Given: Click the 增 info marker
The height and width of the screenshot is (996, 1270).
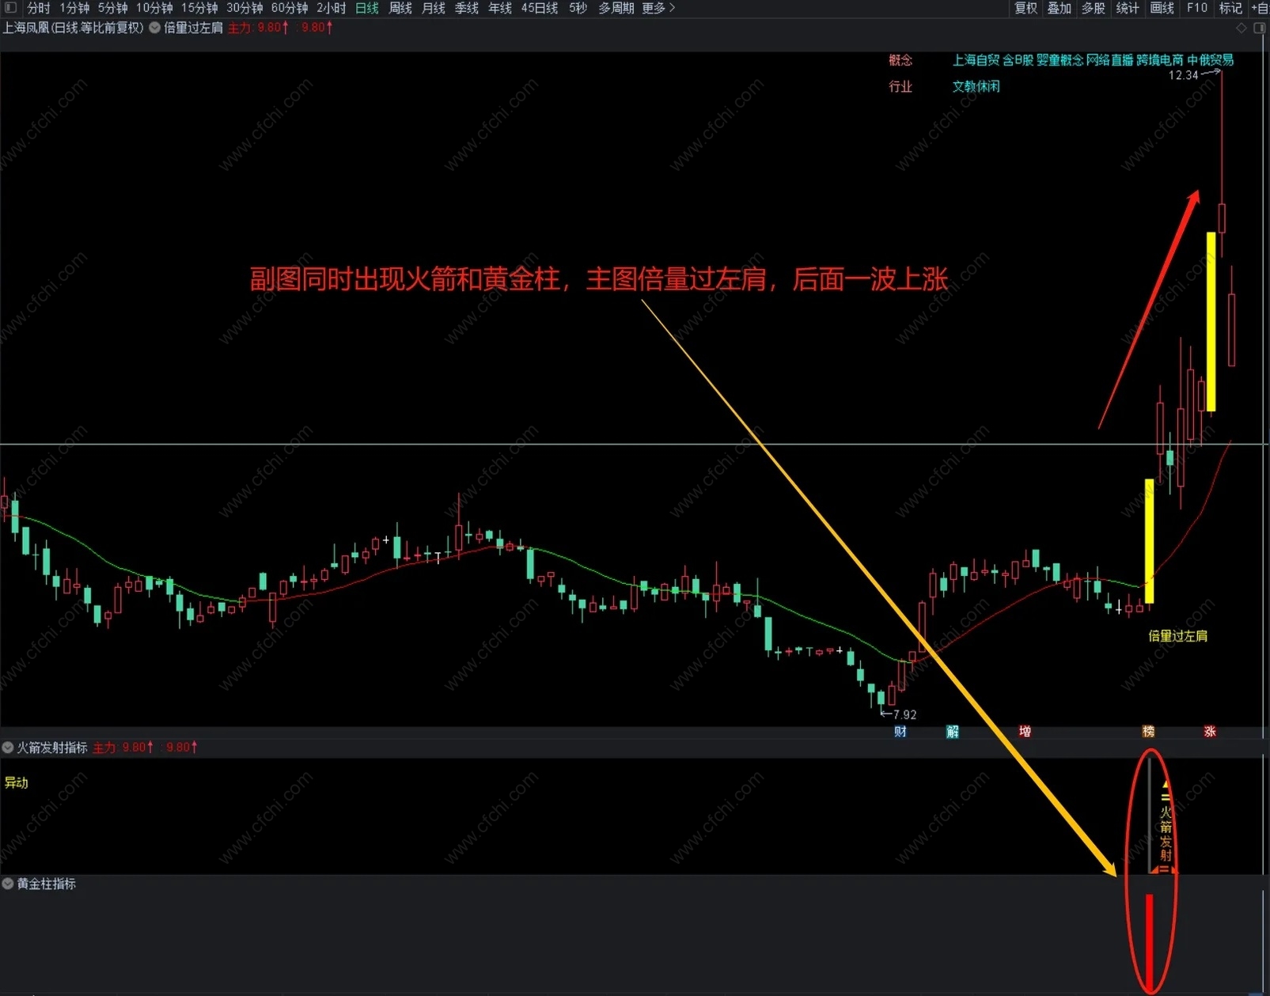Looking at the screenshot, I should [x=1025, y=732].
